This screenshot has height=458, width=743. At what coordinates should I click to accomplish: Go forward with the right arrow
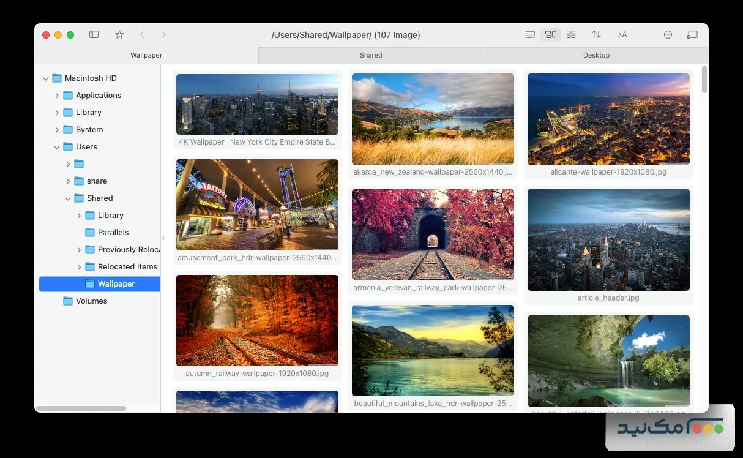point(163,35)
